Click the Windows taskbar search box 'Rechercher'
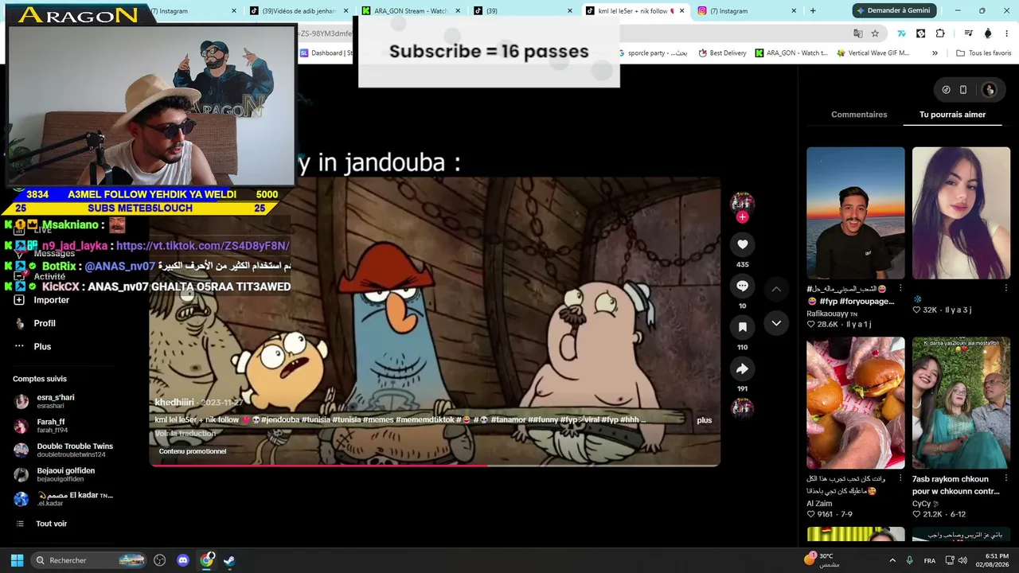Screen dimensions: 1019x573 coord(89,560)
